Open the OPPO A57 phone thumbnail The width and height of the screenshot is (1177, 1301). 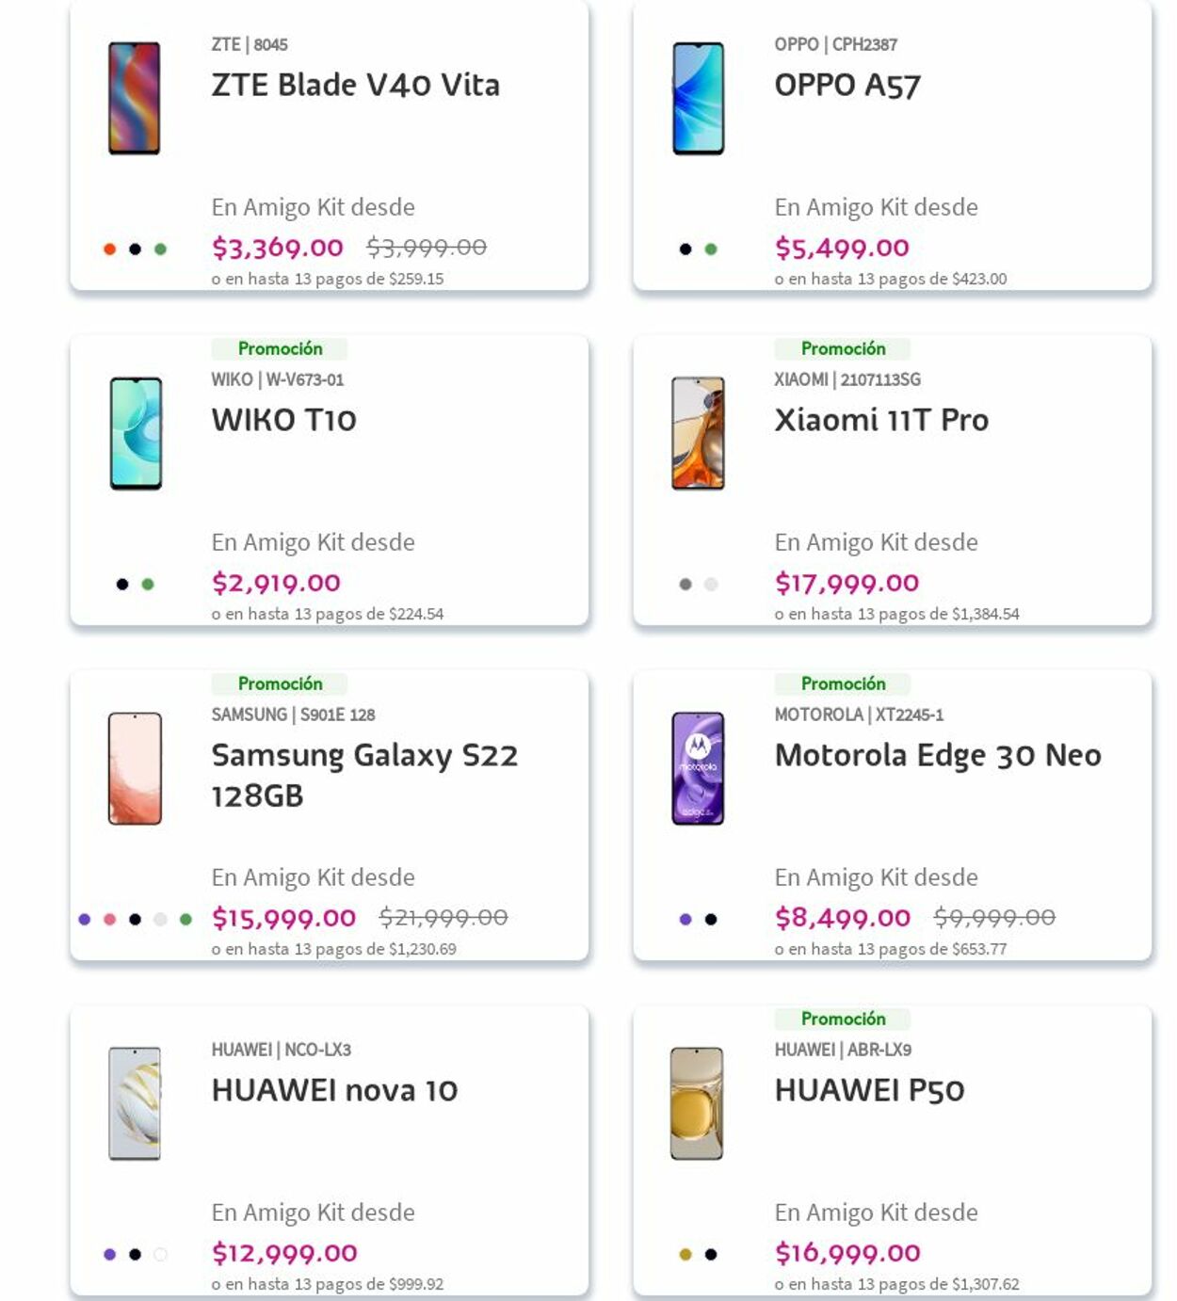pyautogui.click(x=698, y=98)
